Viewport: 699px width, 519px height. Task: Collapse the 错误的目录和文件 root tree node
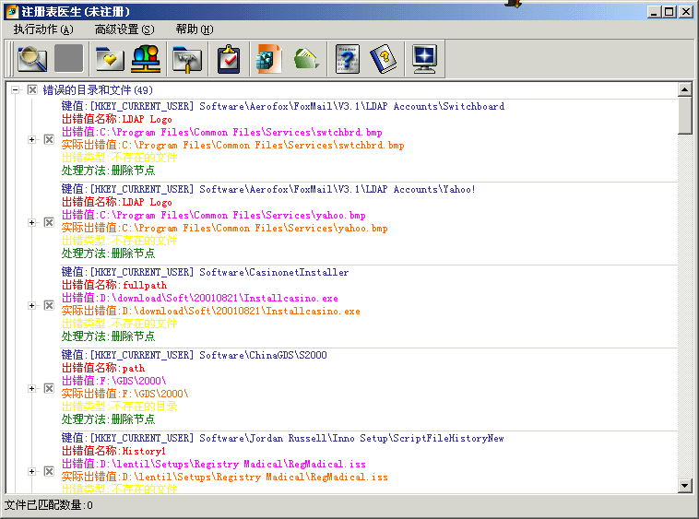coord(16,90)
